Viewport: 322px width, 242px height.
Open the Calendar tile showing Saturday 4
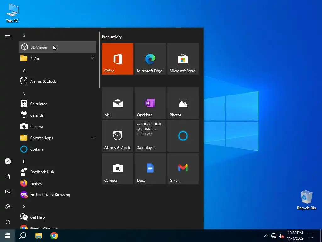tap(150, 136)
